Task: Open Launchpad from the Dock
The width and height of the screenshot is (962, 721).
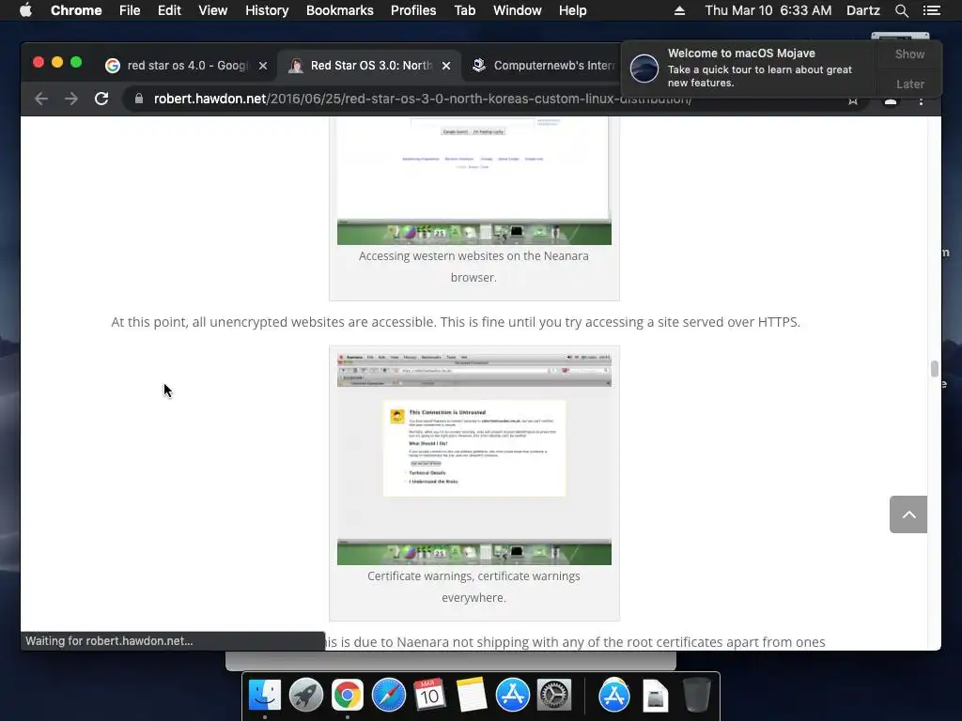Action: pos(306,696)
